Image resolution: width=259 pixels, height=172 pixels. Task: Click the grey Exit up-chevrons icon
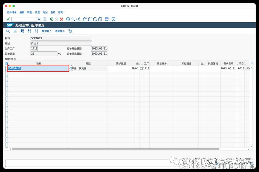(57, 19)
